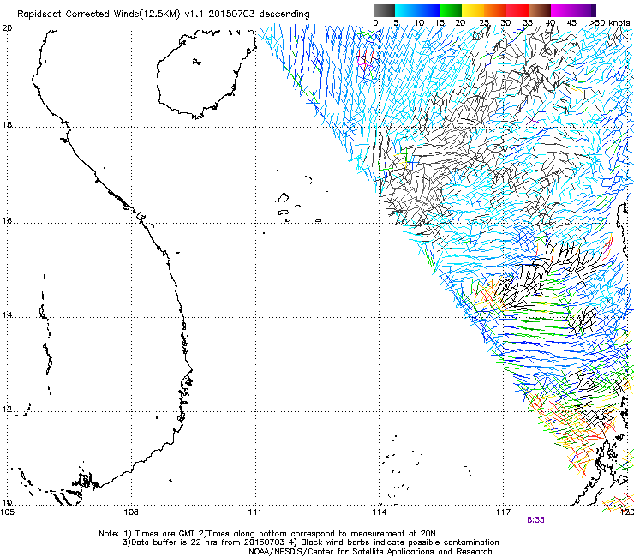
Task: Click the '20150703 descending' text in the title
Action: coord(259,15)
